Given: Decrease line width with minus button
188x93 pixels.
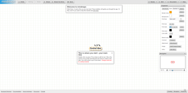Looking at the screenshot, I should tap(170, 33).
